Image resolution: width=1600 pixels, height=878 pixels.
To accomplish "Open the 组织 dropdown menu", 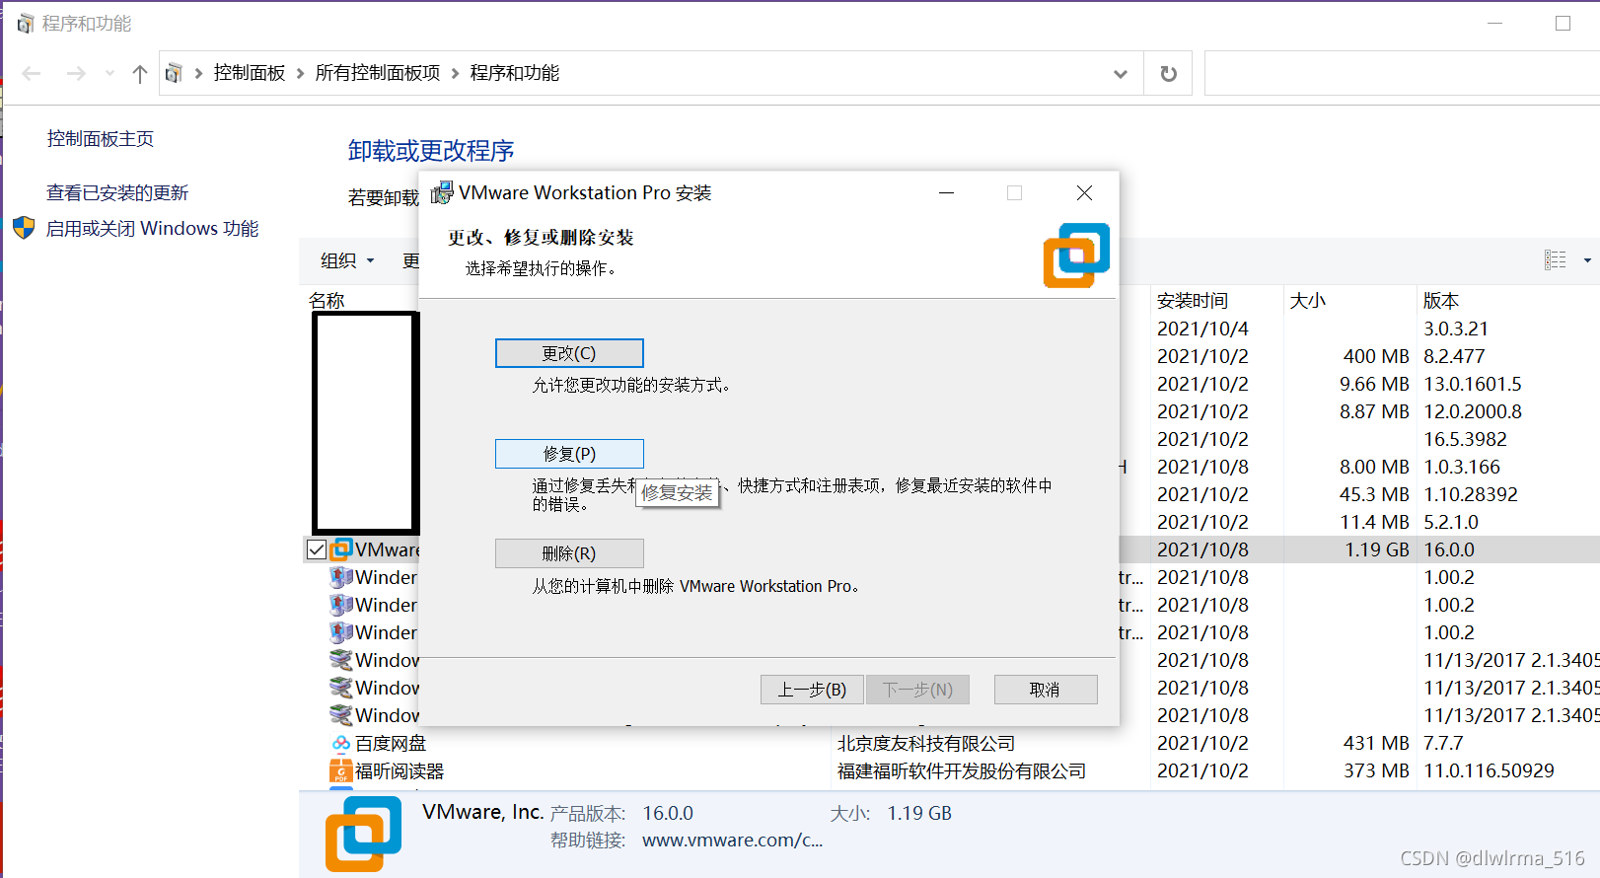I will coord(347,260).
